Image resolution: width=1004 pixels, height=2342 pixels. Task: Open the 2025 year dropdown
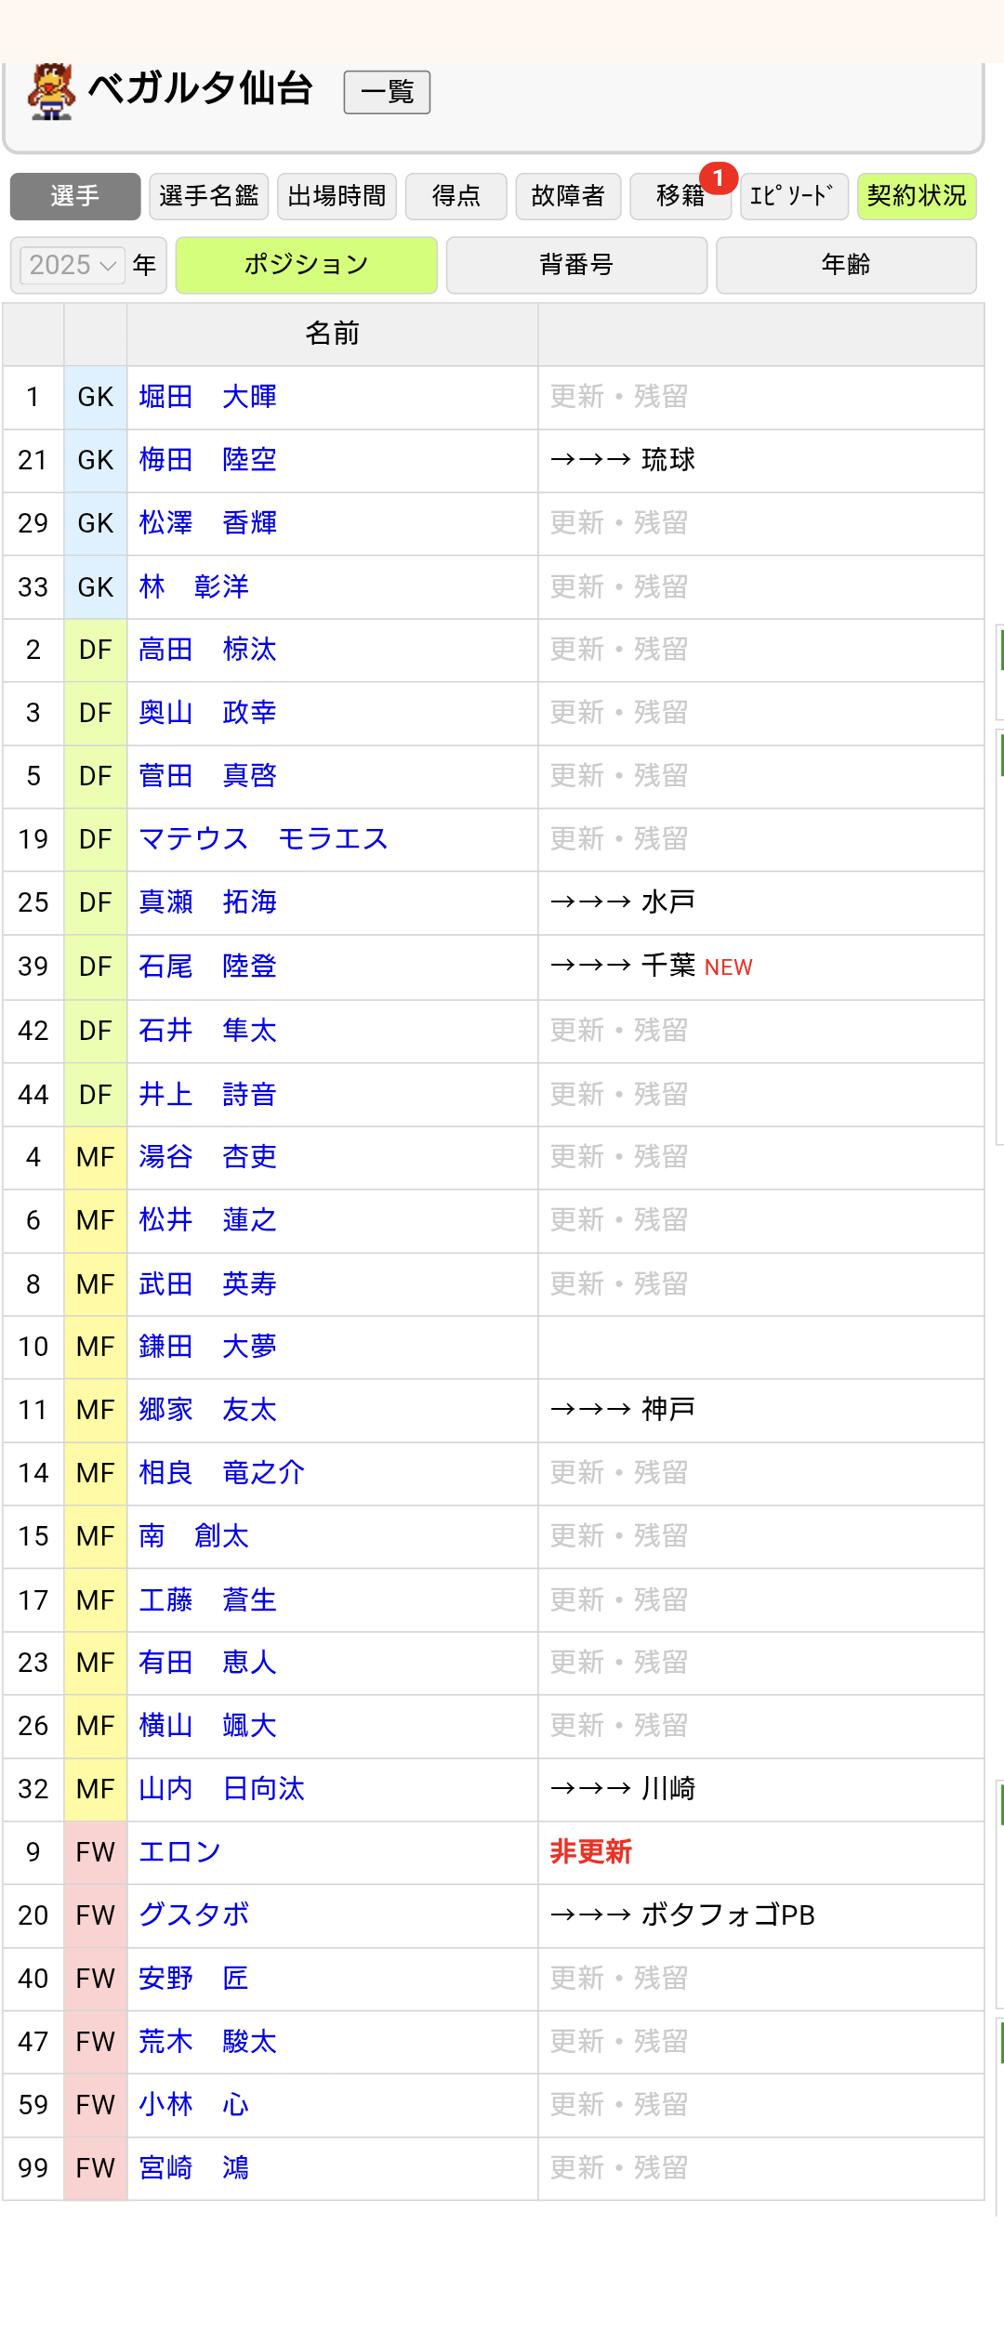click(x=73, y=265)
